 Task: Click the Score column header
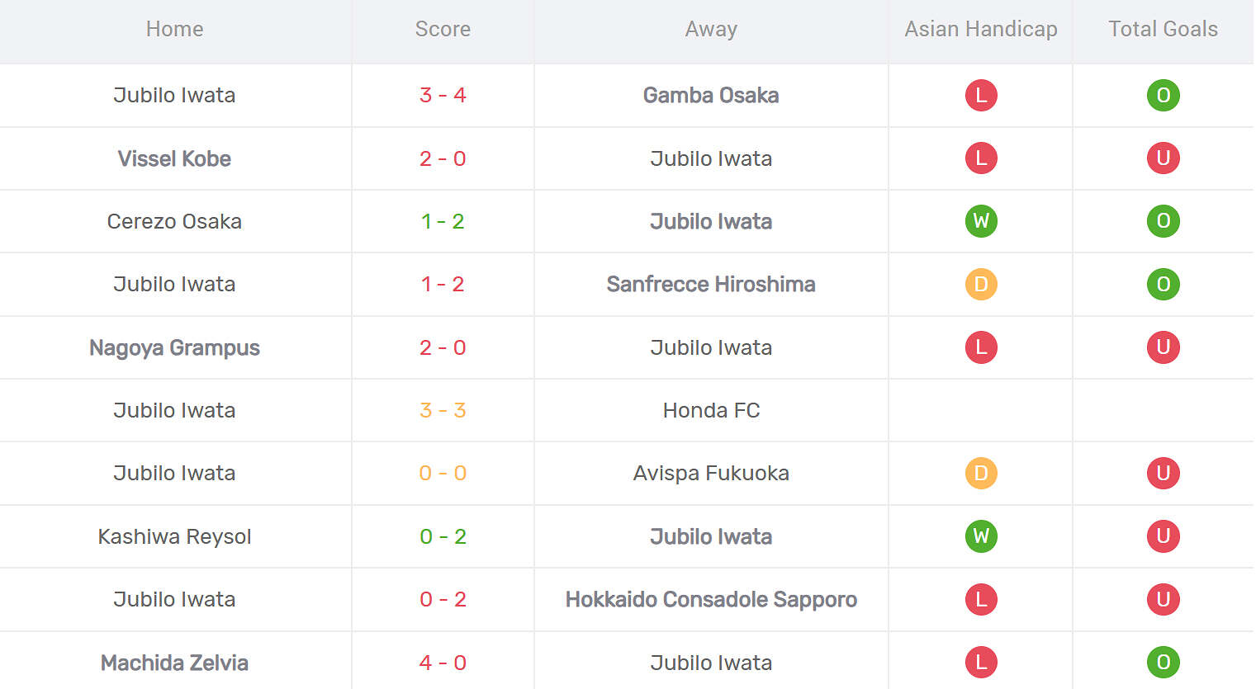(443, 29)
